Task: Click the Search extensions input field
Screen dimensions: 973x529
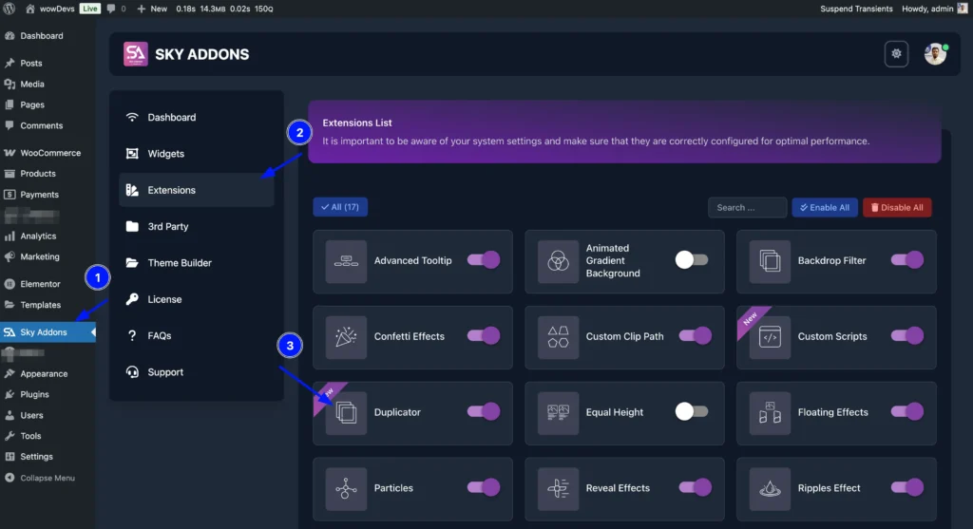Action: click(747, 208)
